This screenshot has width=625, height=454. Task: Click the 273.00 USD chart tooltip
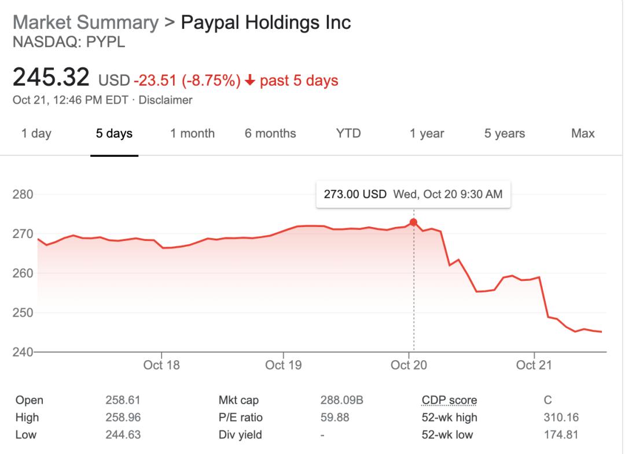413,195
